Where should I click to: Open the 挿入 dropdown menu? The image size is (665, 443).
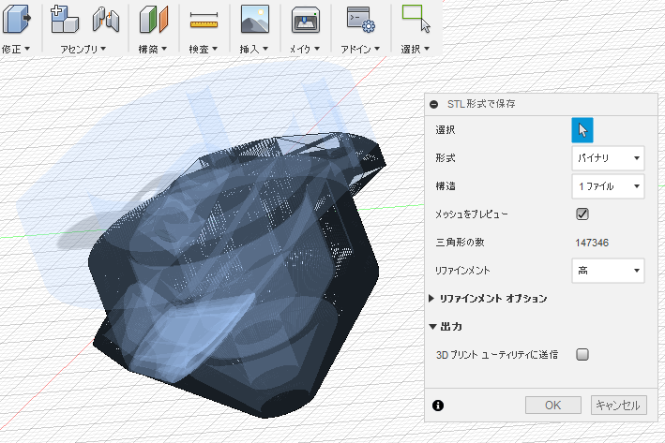(x=253, y=49)
